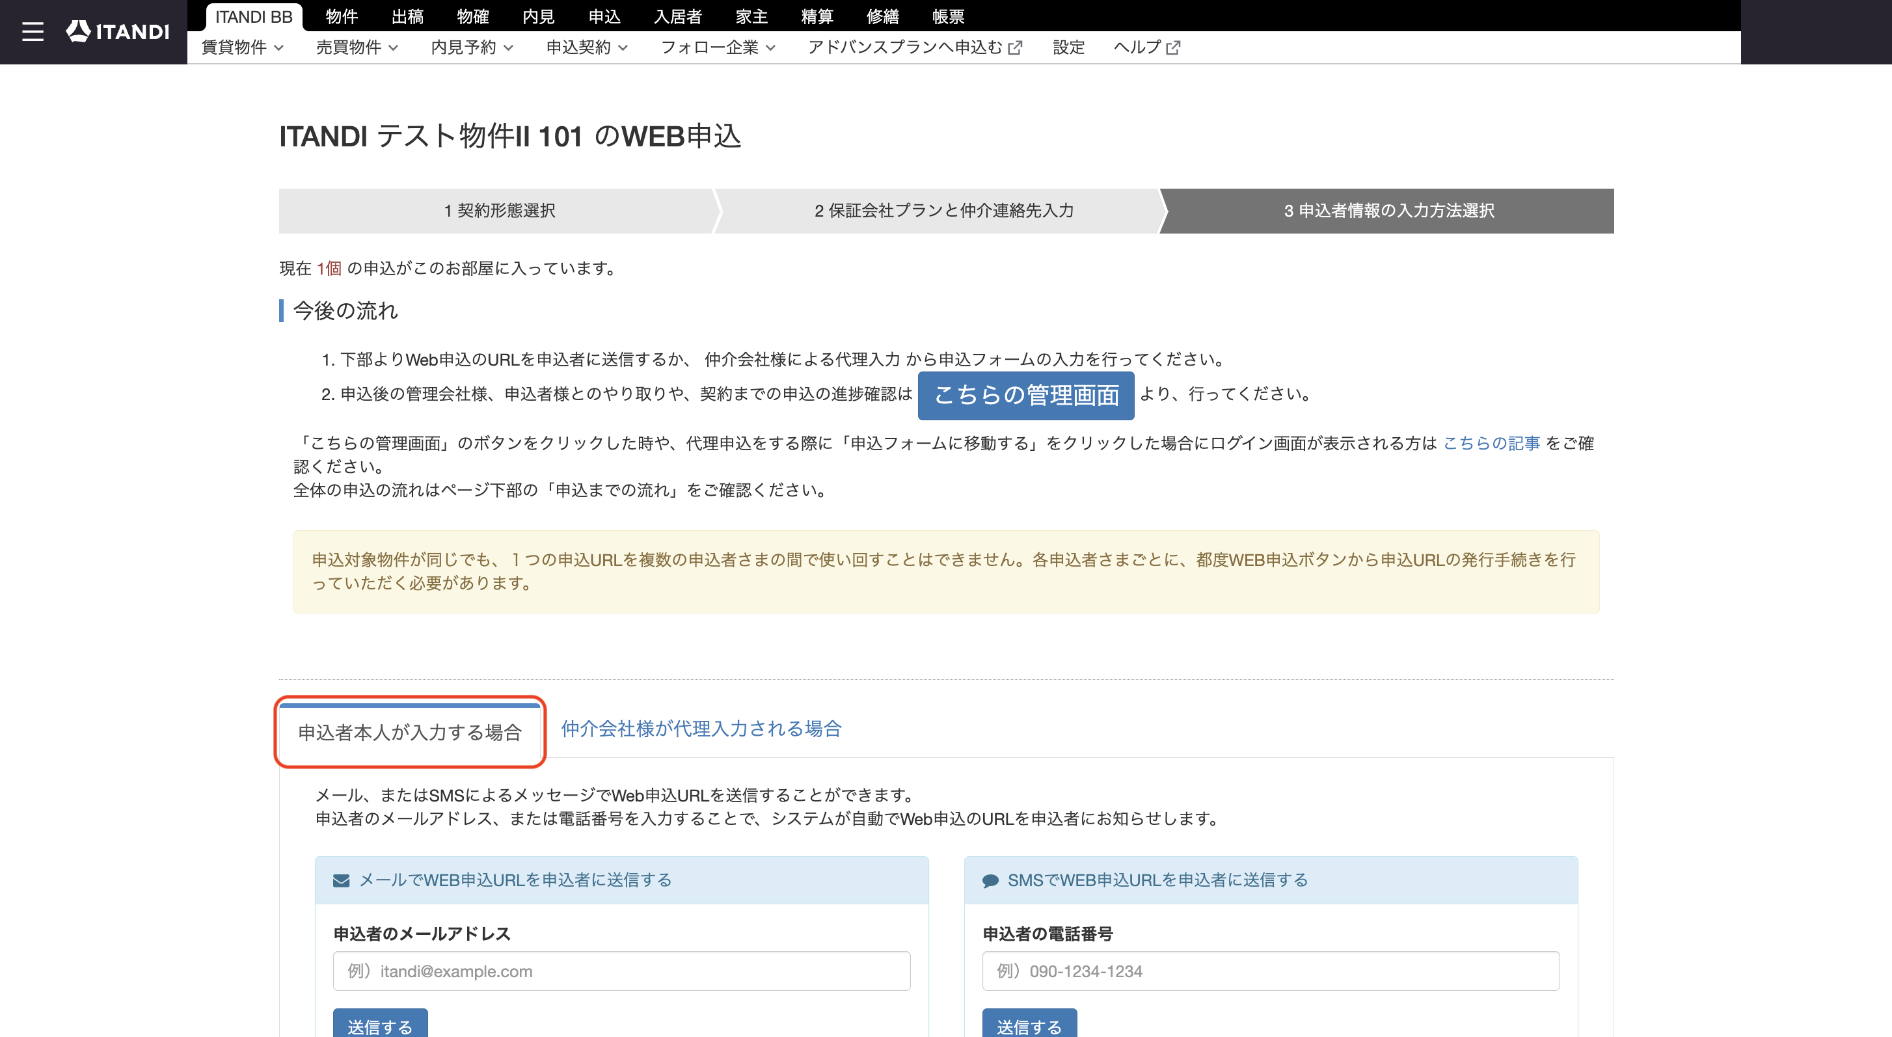The height and width of the screenshot is (1037, 1892).
Task: Click the external link icon beside アドバンスプランへ申込む
Action: coord(1015,47)
